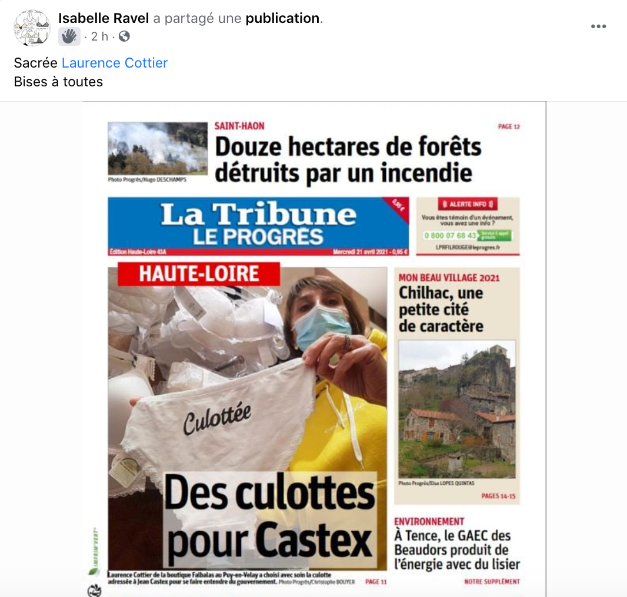The width and height of the screenshot is (627, 597).
Task: Click Isabelle Ravel's profile picture
Action: pyautogui.click(x=32, y=28)
